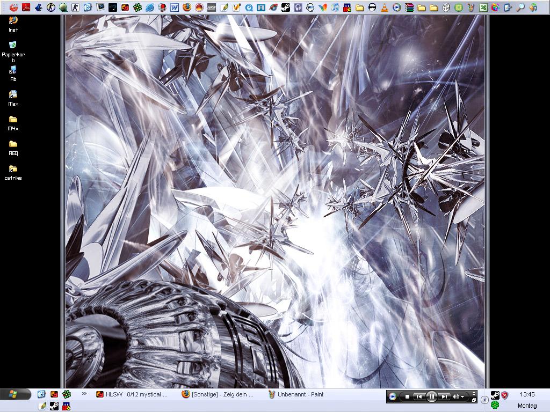Switch to the Firefox [Sonstige] taskbar window
550x412 pixels.
(x=218, y=394)
